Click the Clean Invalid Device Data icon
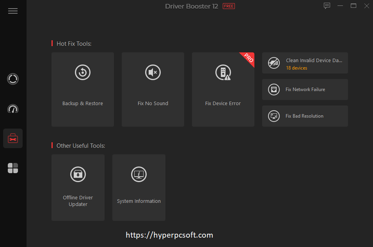Screen dimensions: 373x247 coord(274,63)
